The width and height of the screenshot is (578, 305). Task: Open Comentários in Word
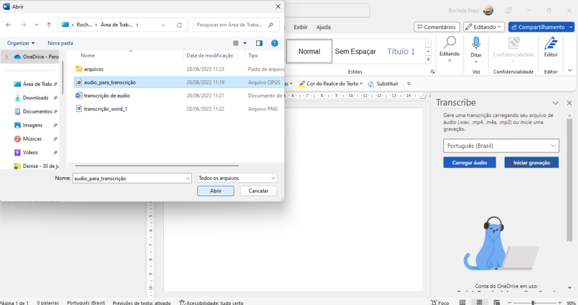point(437,27)
